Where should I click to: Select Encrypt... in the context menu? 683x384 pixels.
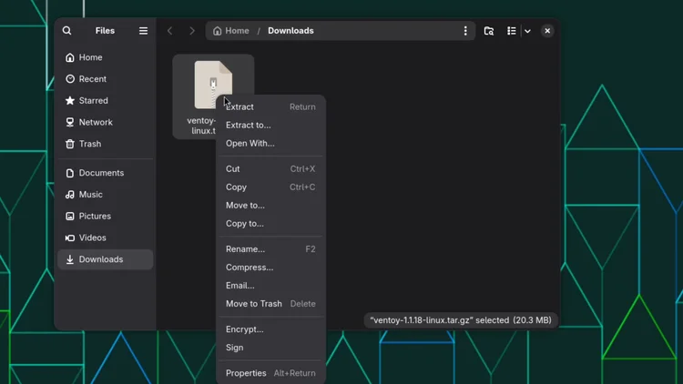tap(270, 329)
